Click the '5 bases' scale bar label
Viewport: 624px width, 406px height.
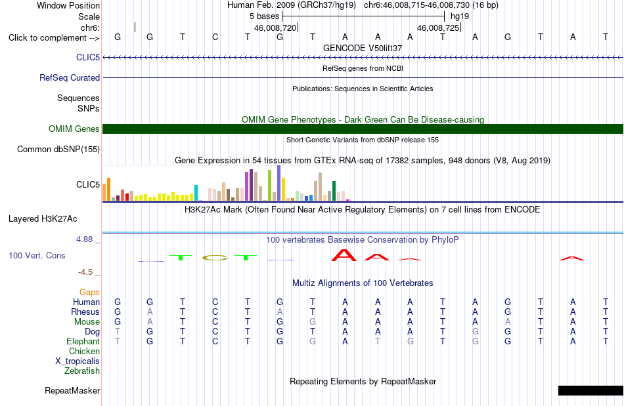(264, 16)
